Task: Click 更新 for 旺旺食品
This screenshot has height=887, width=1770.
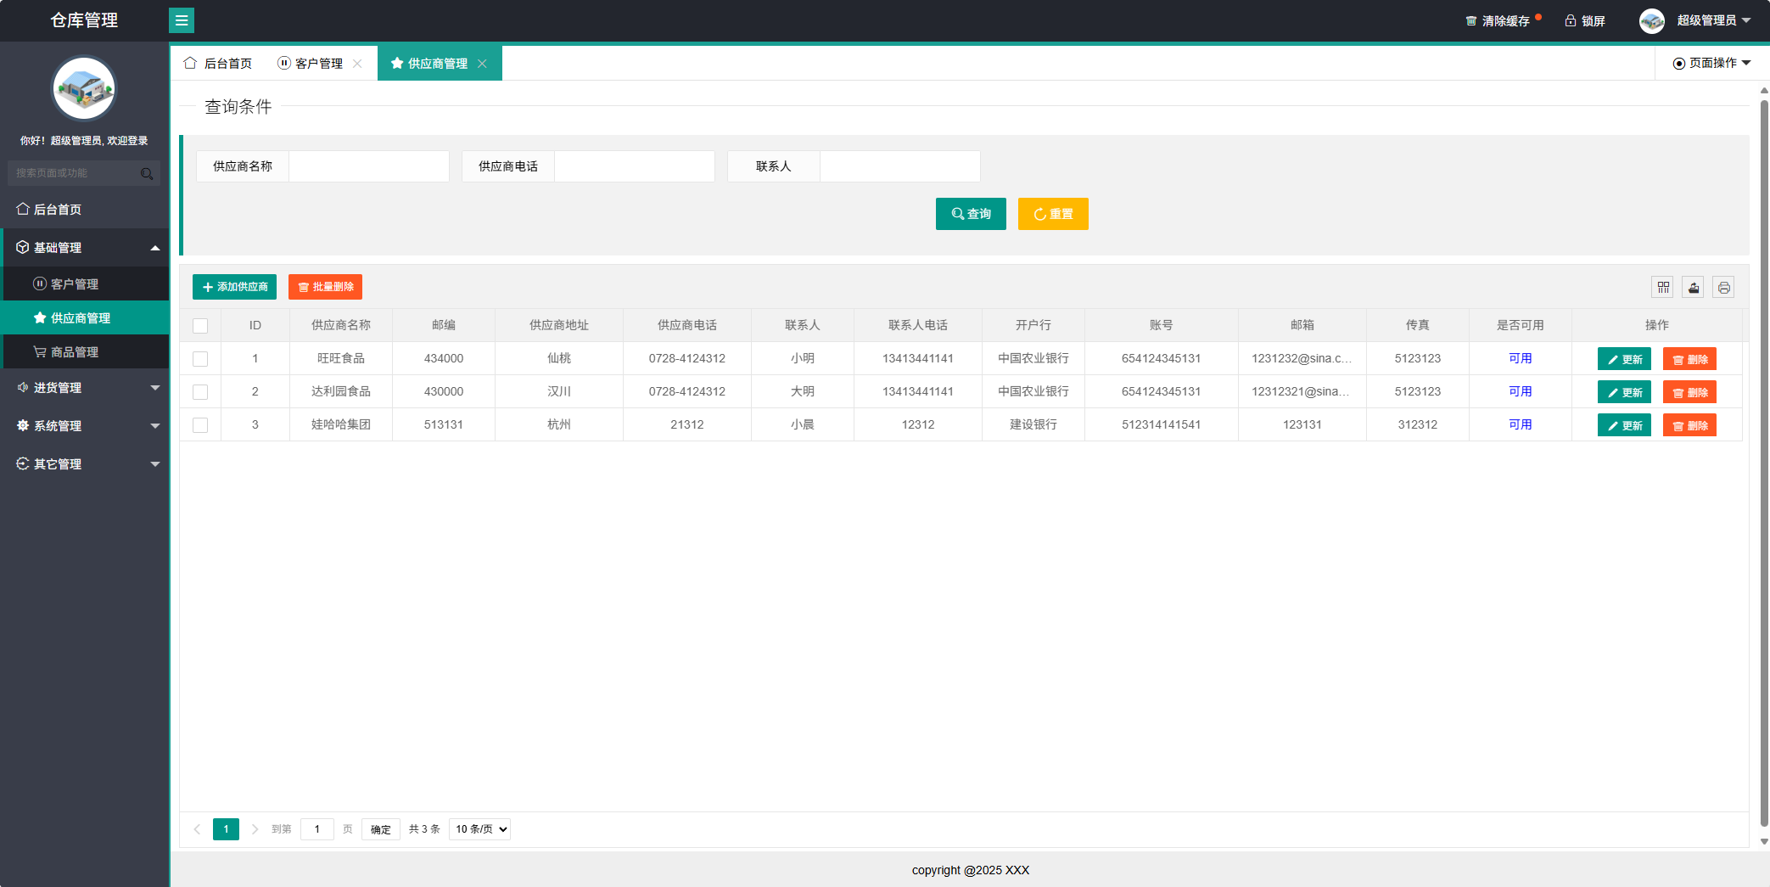Action: (x=1624, y=359)
